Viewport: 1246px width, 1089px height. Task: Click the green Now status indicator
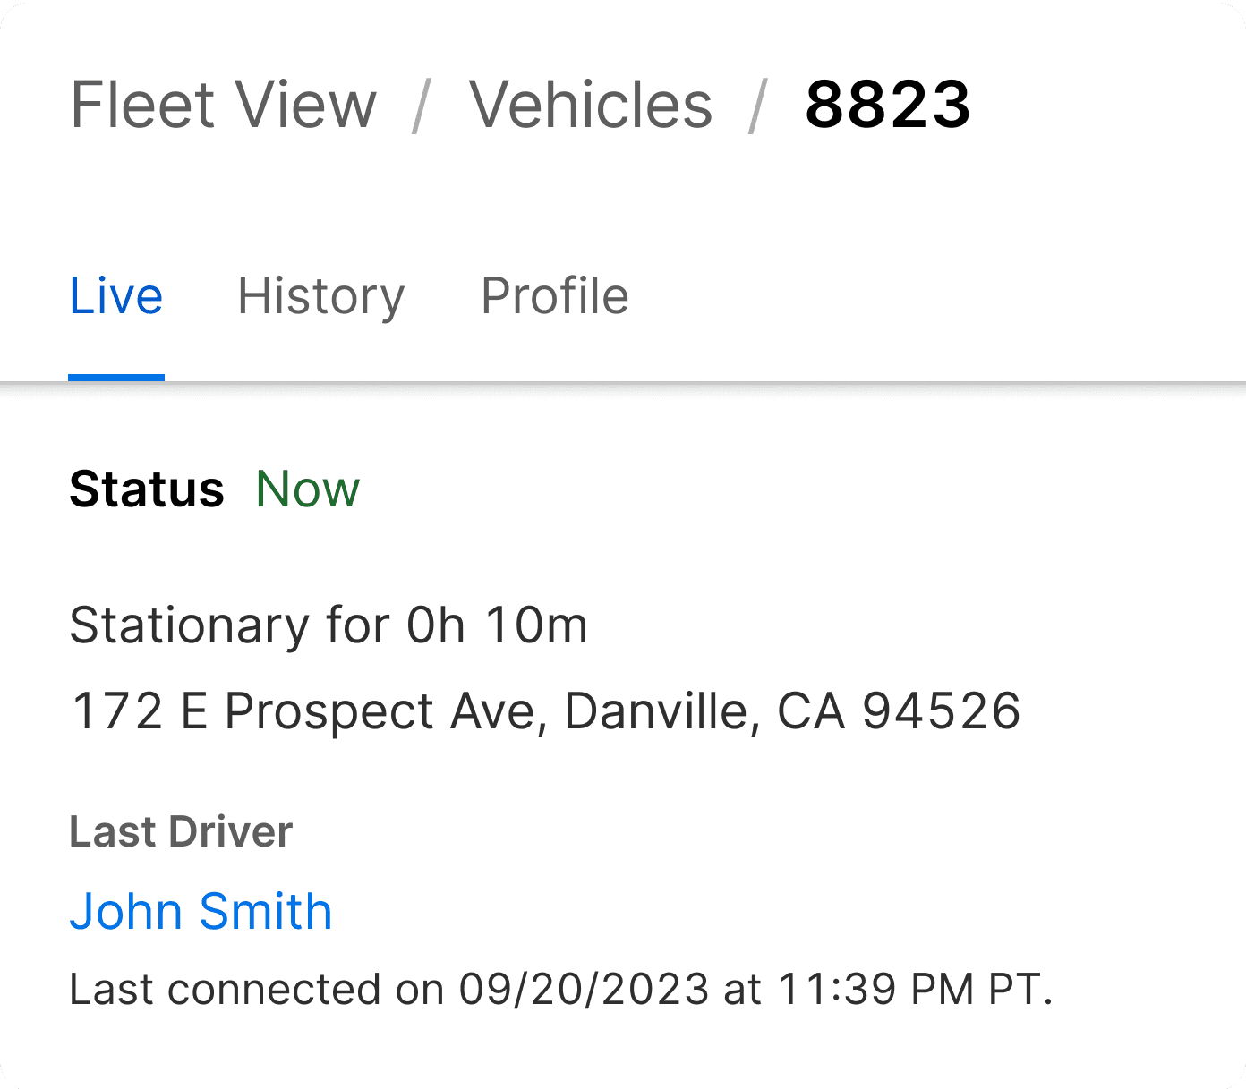[307, 489]
